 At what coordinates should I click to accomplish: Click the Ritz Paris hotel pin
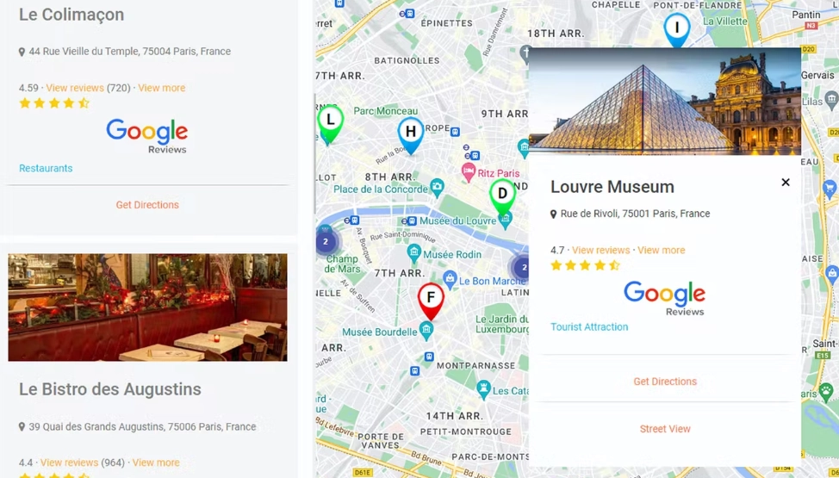(x=469, y=173)
